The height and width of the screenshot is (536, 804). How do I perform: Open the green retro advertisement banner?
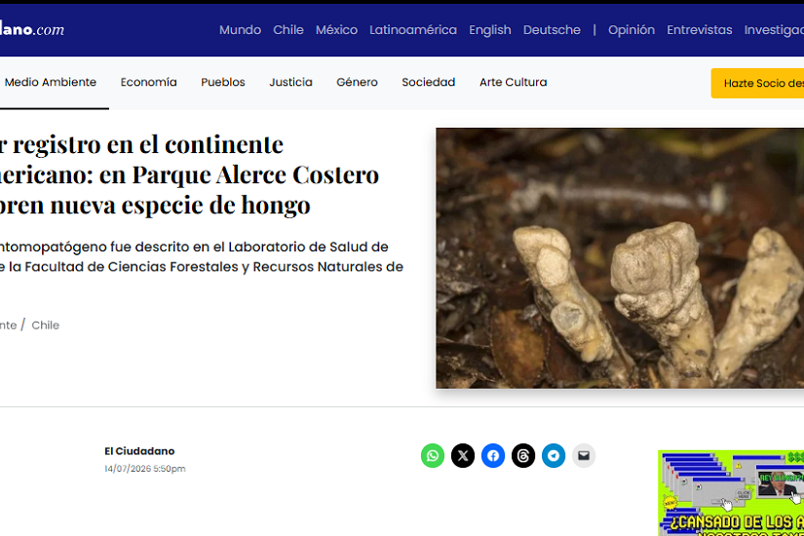click(x=731, y=493)
